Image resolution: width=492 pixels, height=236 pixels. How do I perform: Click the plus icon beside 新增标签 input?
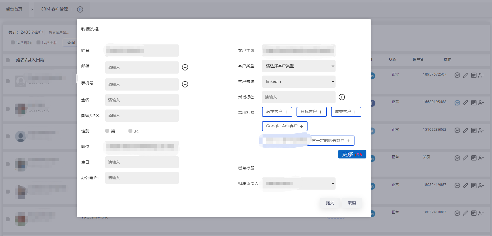342,97
